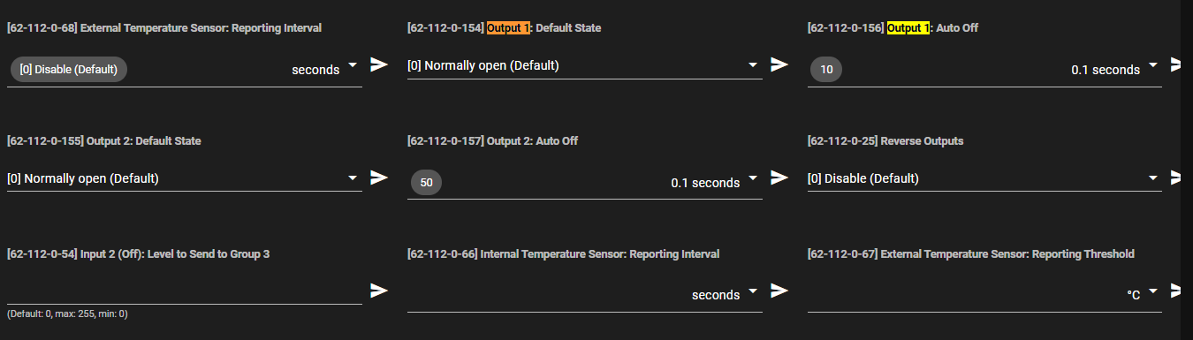Viewport: 1193px width, 340px height.
Task: Focus Input 2 Off Level input field
Action: coord(184,291)
